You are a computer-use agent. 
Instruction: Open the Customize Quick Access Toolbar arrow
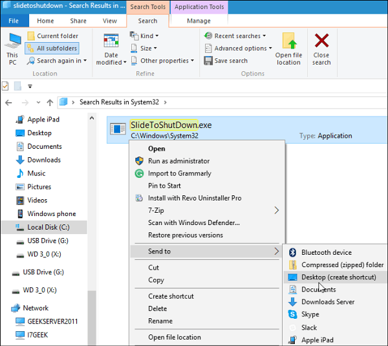(x=30, y=87)
